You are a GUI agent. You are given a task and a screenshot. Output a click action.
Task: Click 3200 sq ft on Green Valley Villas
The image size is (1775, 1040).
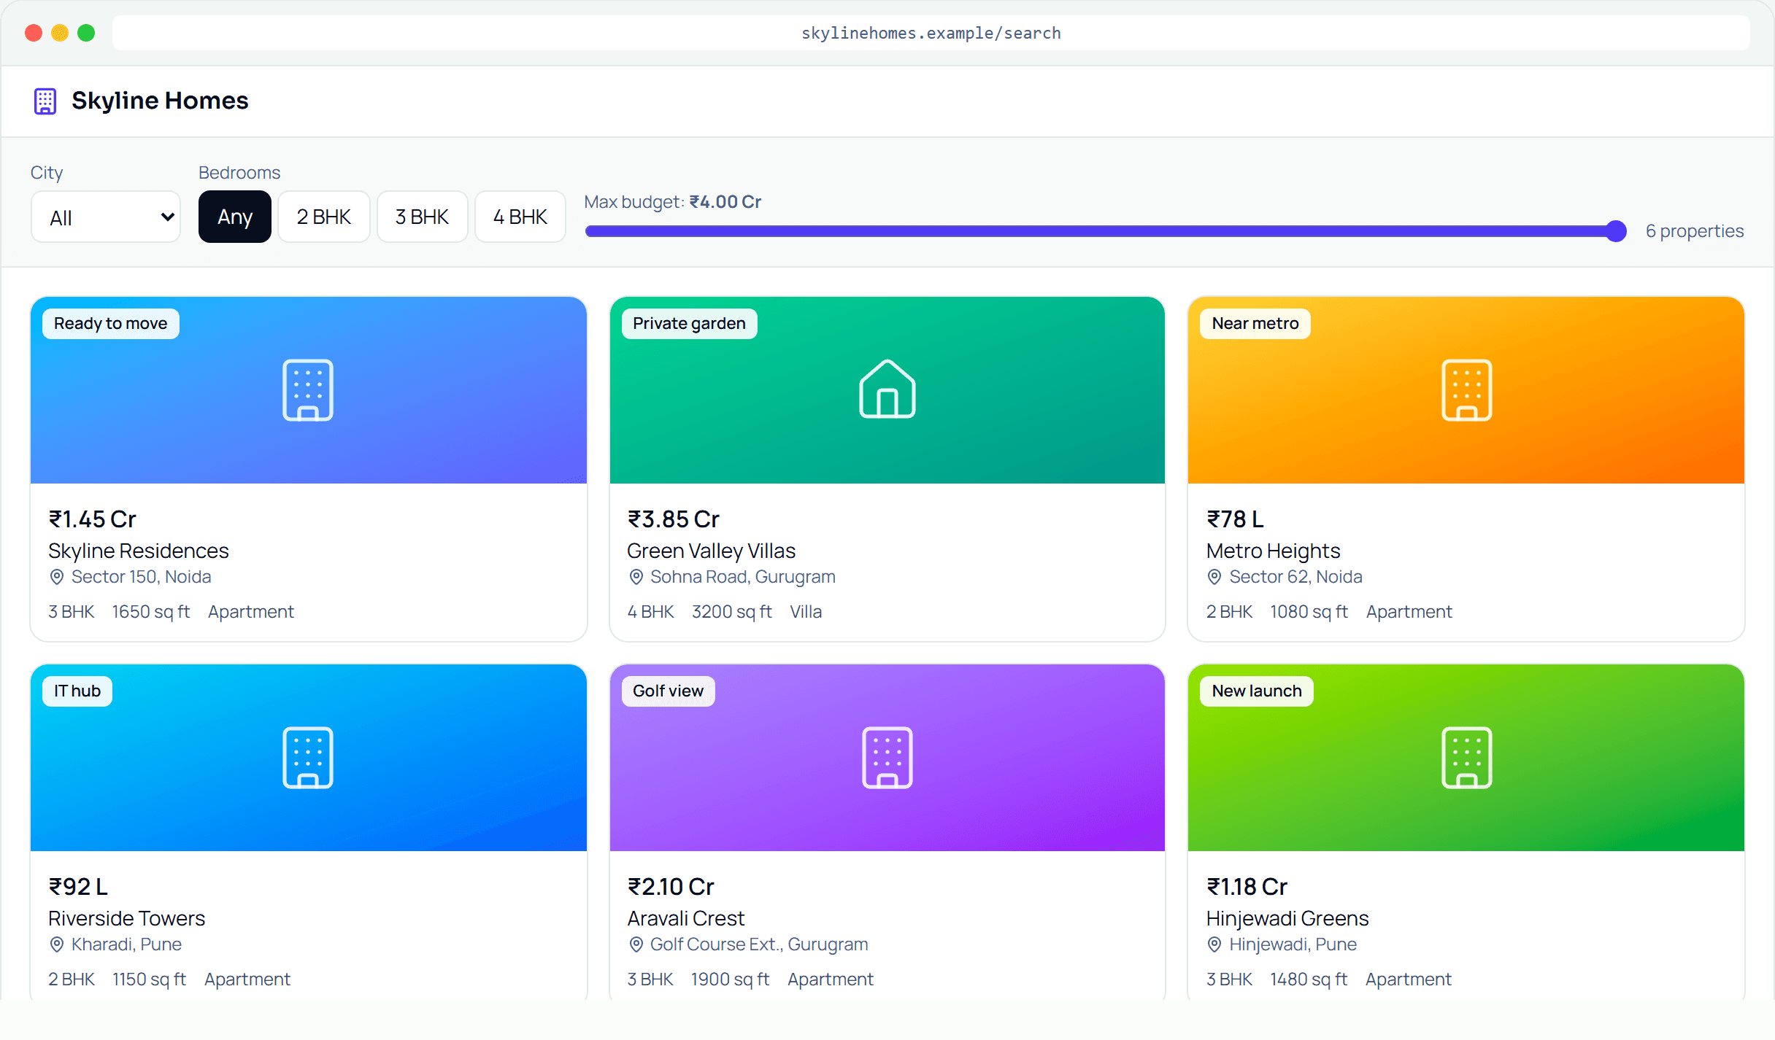point(731,612)
